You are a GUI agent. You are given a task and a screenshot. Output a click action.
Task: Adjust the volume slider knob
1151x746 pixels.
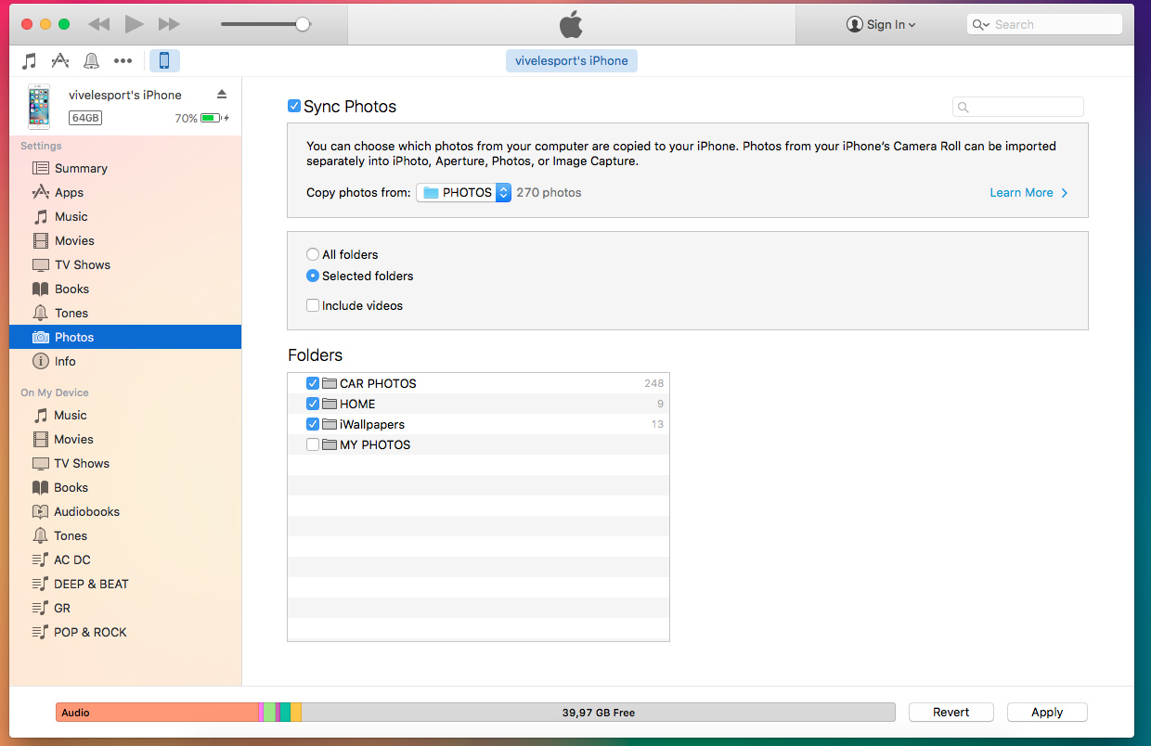coord(303,24)
